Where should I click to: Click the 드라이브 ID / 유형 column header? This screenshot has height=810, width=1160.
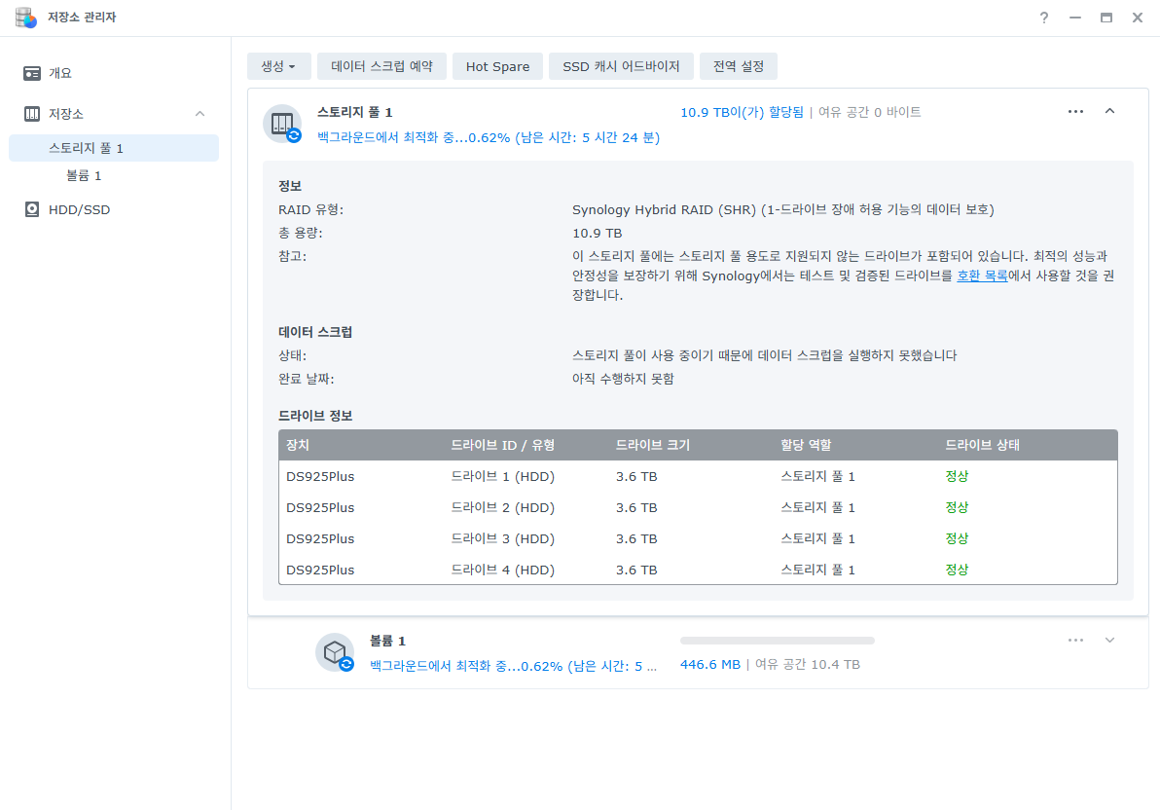pos(503,445)
